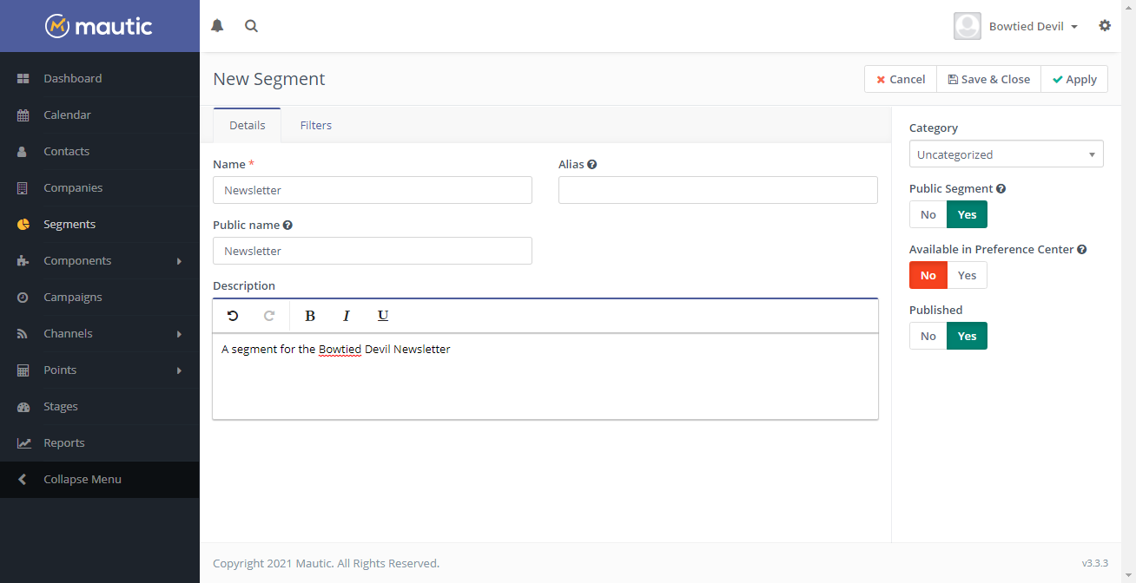Viewport: 1136px width, 583px height.
Task: Click the Components puzzle icon
Action: click(23, 260)
